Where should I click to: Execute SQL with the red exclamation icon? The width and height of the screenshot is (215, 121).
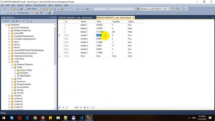click(x=33, y=13)
